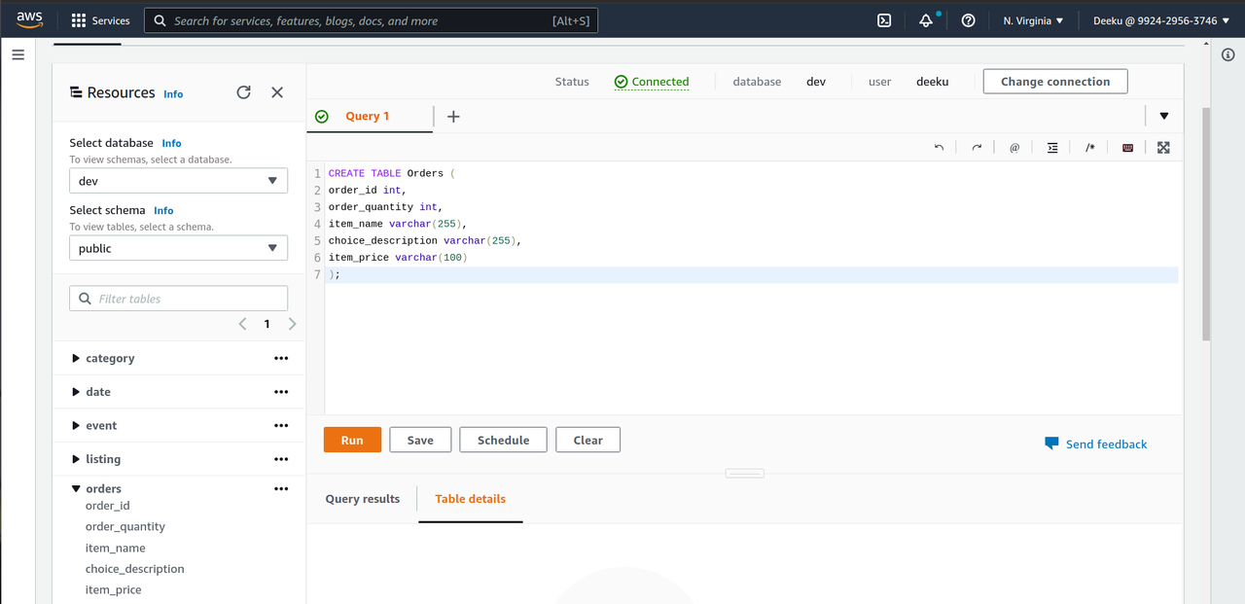Open options menu for event table
Viewport: 1245px width, 604px height.
(281, 426)
